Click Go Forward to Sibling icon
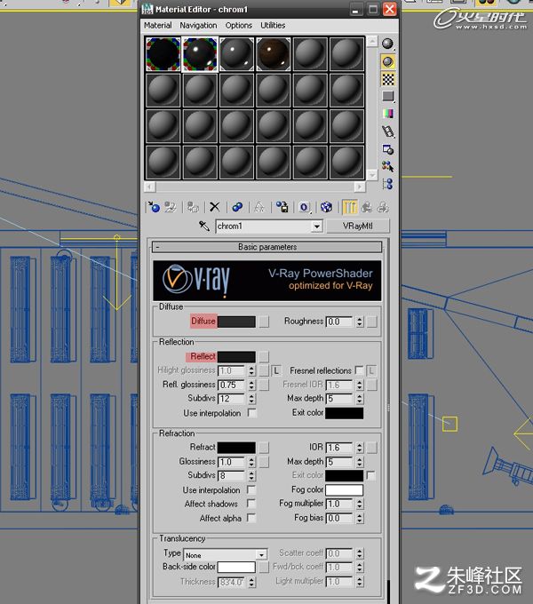 tap(383, 207)
